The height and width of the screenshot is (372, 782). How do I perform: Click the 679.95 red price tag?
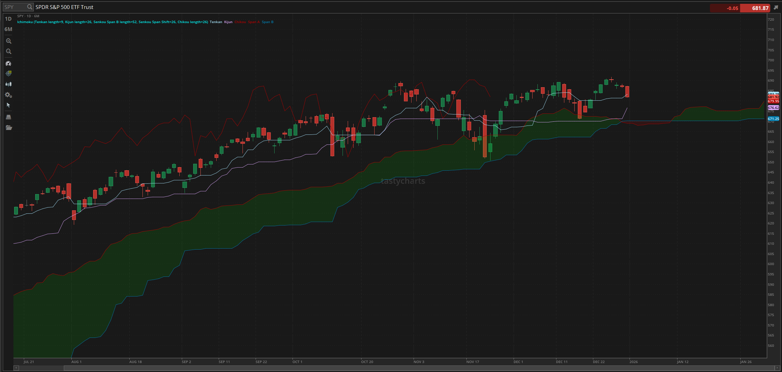773,101
